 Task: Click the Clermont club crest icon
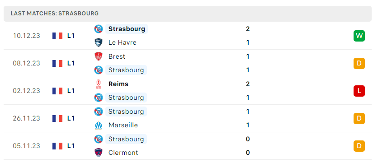99,153
